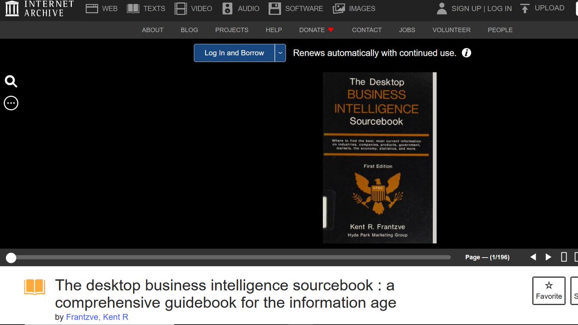Open the SOFTWARE menu item
578x325 pixels.
point(304,8)
